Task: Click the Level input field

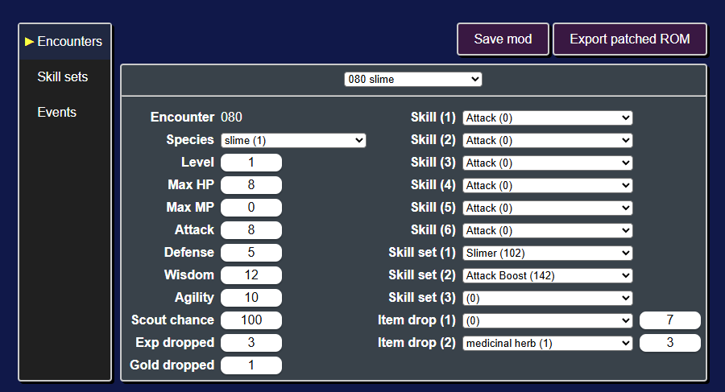Action: 251,163
